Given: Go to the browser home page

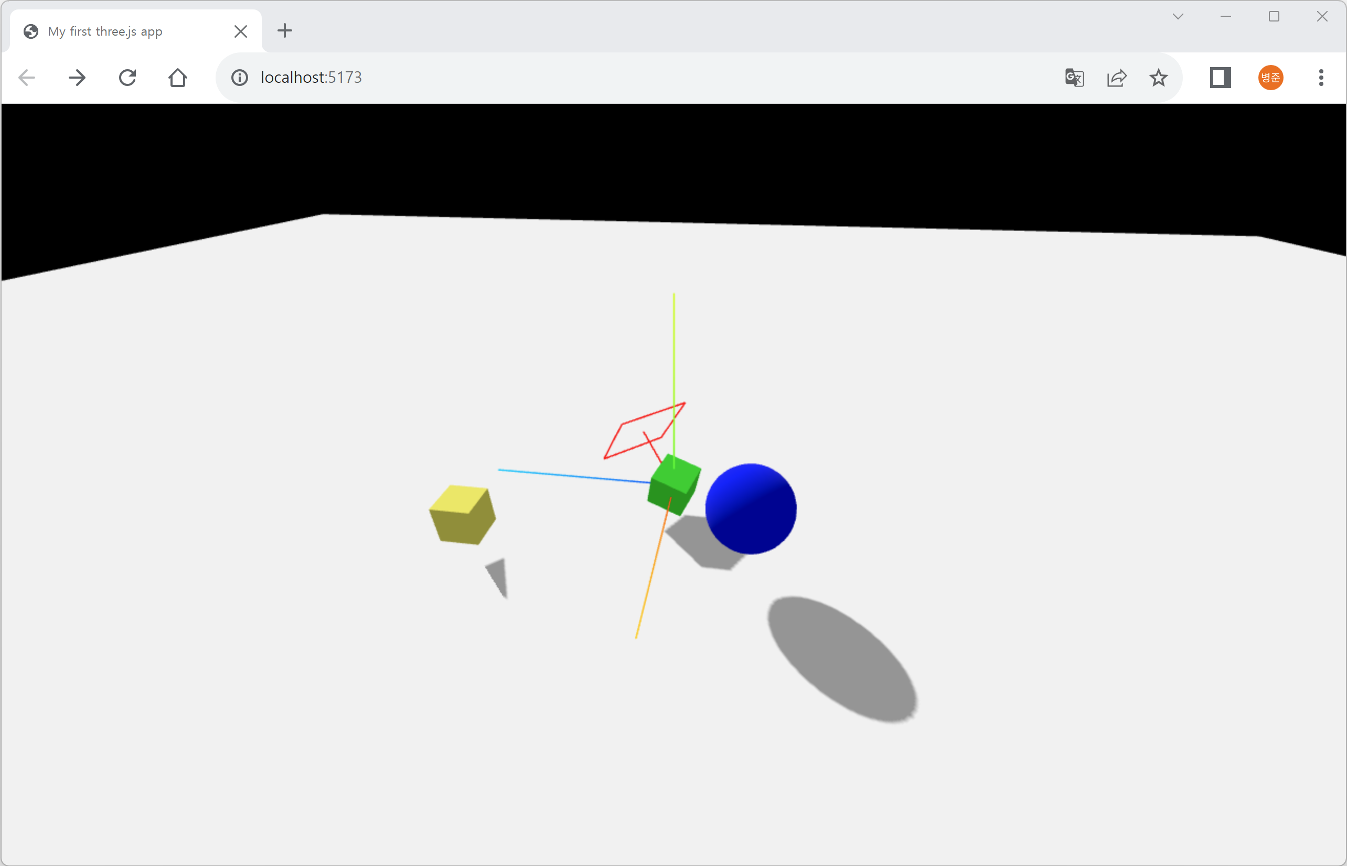Looking at the screenshot, I should coord(178,77).
